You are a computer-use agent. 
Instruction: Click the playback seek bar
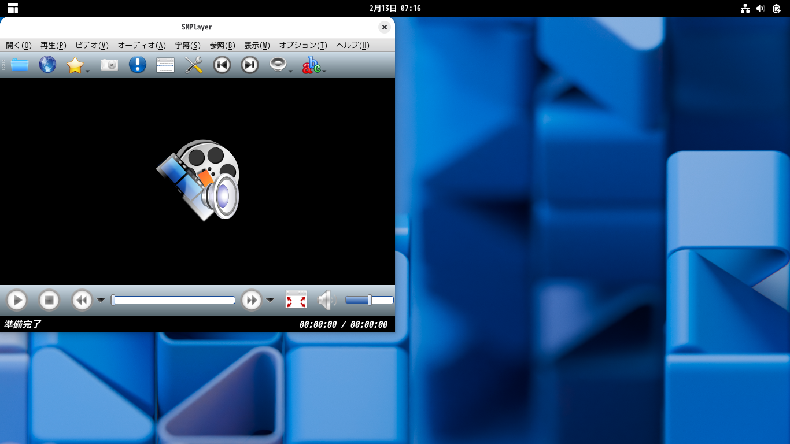coord(173,300)
